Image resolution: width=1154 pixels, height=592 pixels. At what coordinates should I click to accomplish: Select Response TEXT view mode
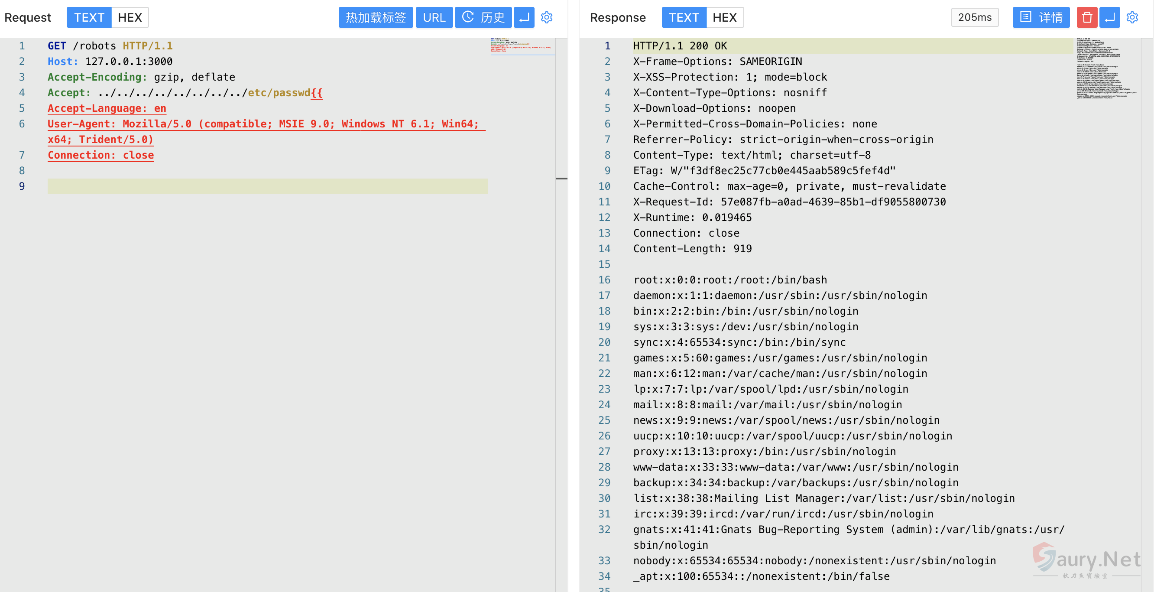(x=684, y=17)
